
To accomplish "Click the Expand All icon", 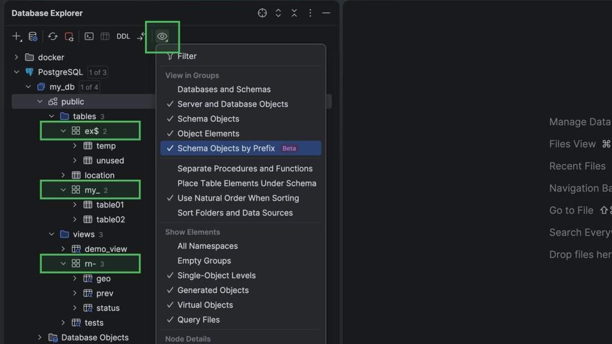I will 278,13.
